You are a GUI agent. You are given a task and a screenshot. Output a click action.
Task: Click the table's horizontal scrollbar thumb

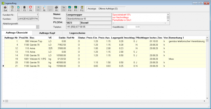(7, 101)
